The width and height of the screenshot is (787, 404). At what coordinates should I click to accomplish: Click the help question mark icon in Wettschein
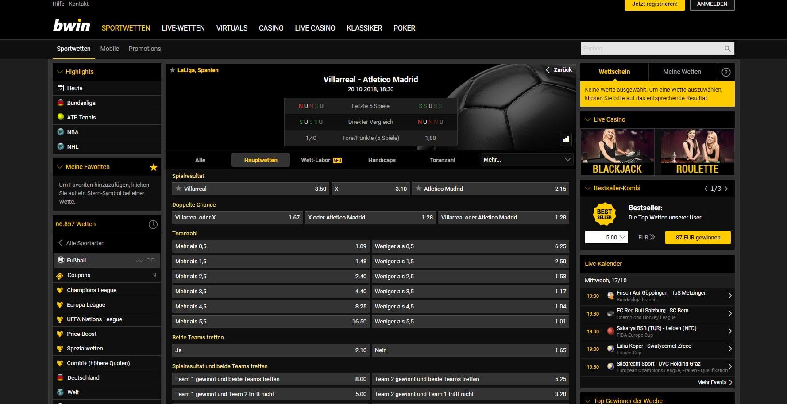pos(726,72)
